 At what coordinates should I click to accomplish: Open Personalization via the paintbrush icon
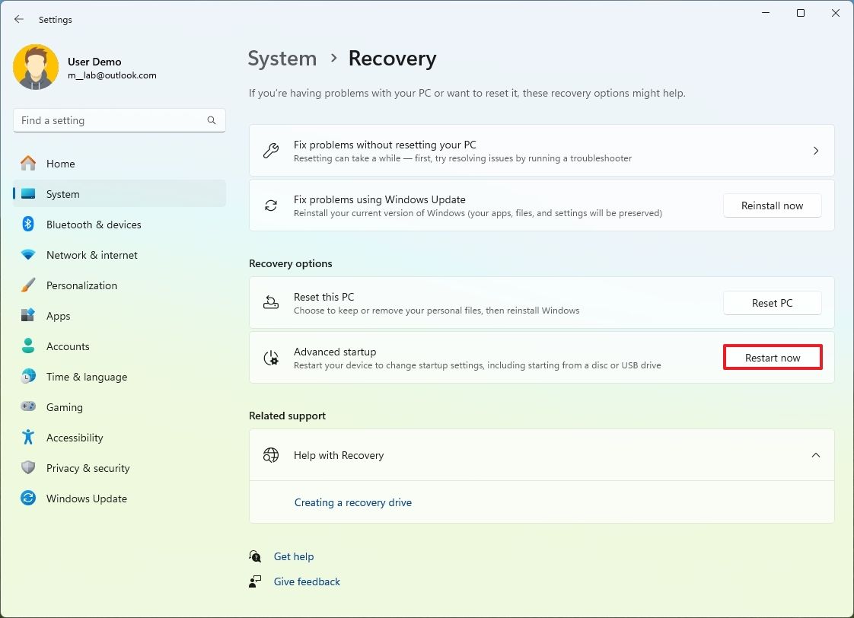(28, 285)
